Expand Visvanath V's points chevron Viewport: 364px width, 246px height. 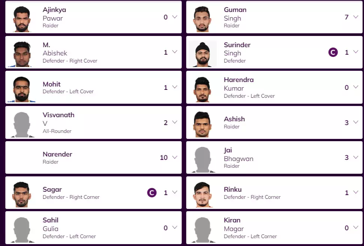click(174, 122)
